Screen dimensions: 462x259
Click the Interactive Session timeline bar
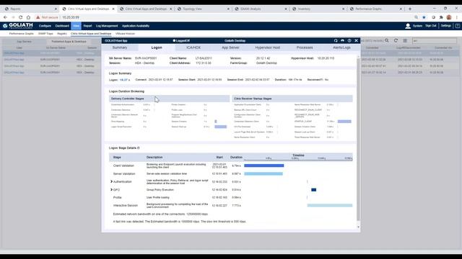point(330,206)
